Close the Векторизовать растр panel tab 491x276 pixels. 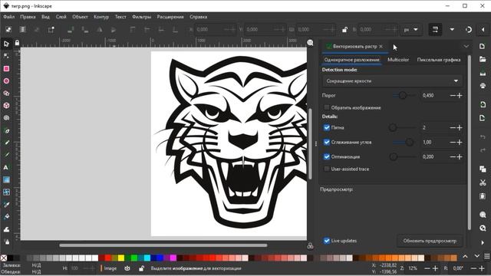coord(381,46)
